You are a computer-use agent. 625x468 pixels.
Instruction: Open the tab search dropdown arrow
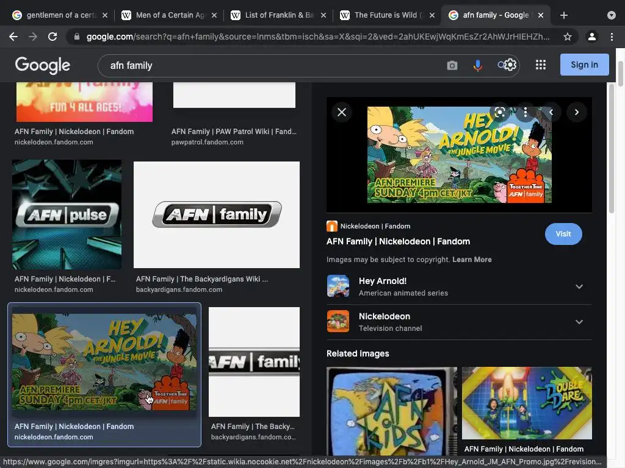tap(612, 15)
